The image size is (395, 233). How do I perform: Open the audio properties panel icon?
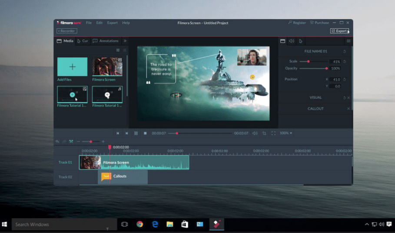pyautogui.click(x=292, y=41)
